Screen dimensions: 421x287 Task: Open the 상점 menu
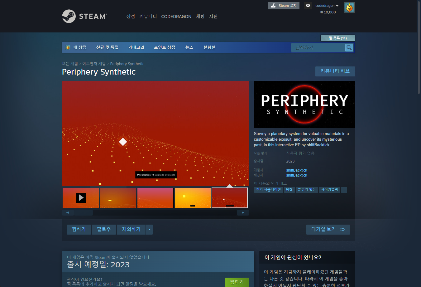click(131, 16)
